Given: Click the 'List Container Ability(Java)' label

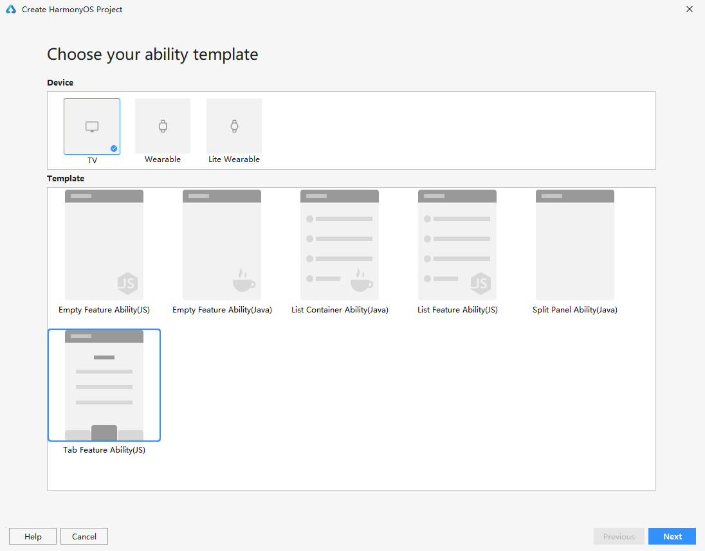Looking at the screenshot, I should click(x=340, y=310).
